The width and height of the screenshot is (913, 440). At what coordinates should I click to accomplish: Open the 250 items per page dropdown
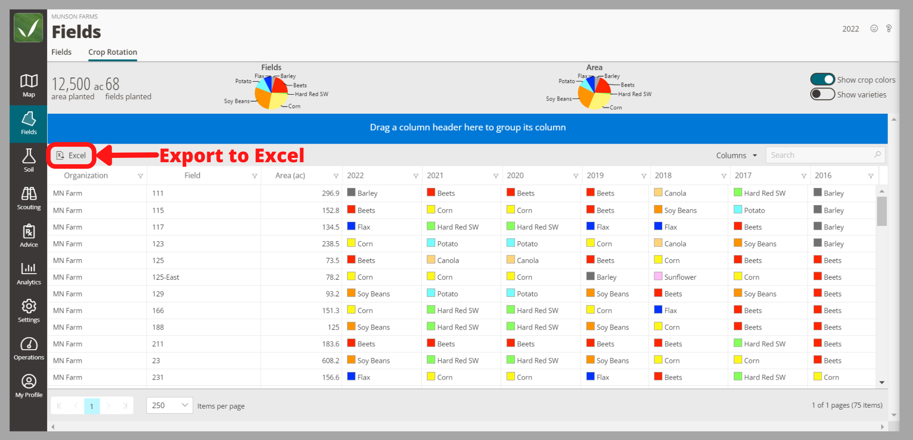click(169, 405)
